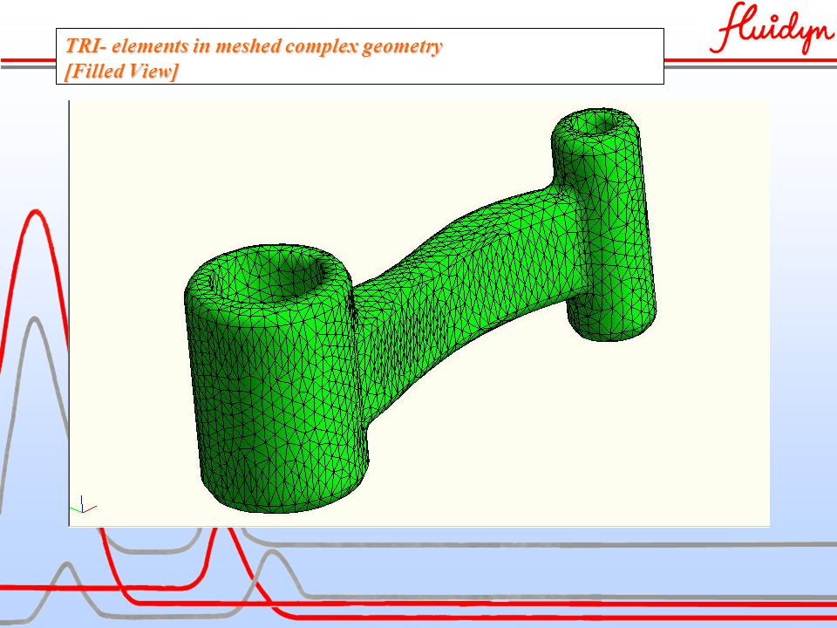Click the green meshed connecting rod model
The image size is (837, 628).
pos(420,311)
